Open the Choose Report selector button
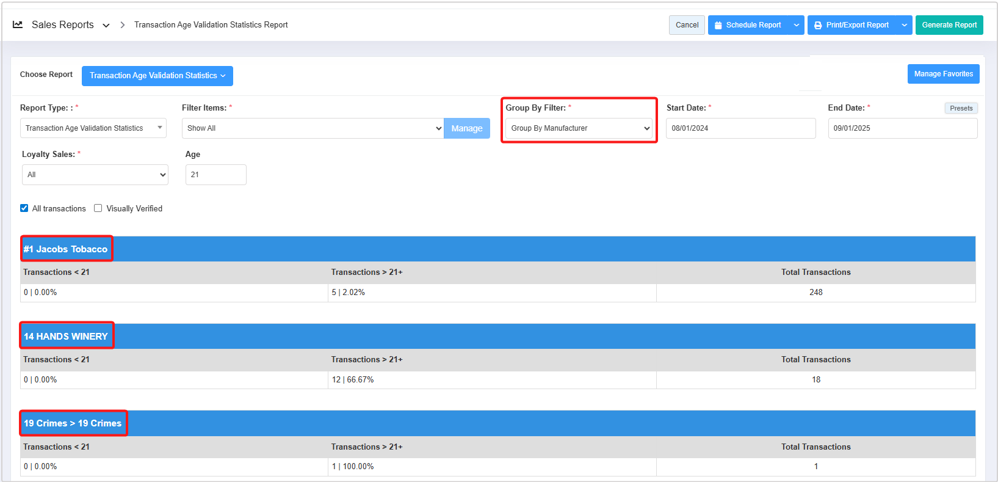998x482 pixels. [x=157, y=76]
